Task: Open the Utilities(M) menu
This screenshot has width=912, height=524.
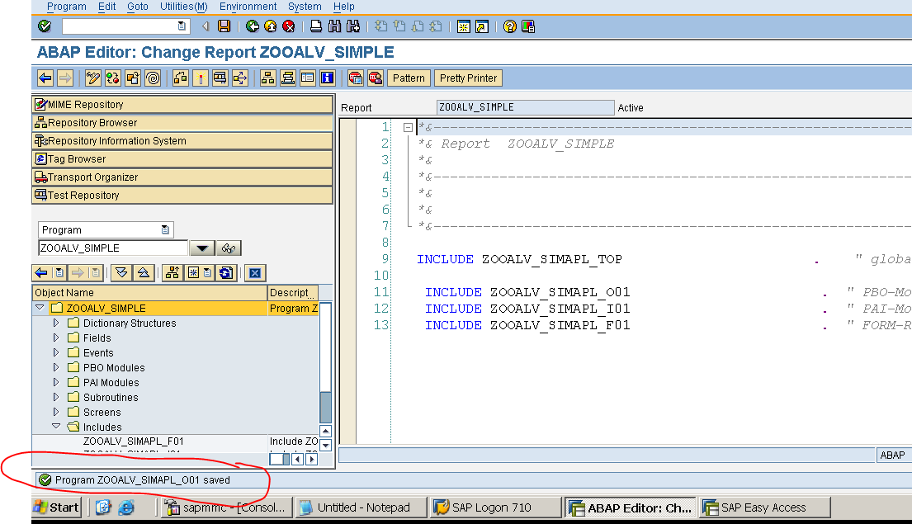Action: [182, 7]
